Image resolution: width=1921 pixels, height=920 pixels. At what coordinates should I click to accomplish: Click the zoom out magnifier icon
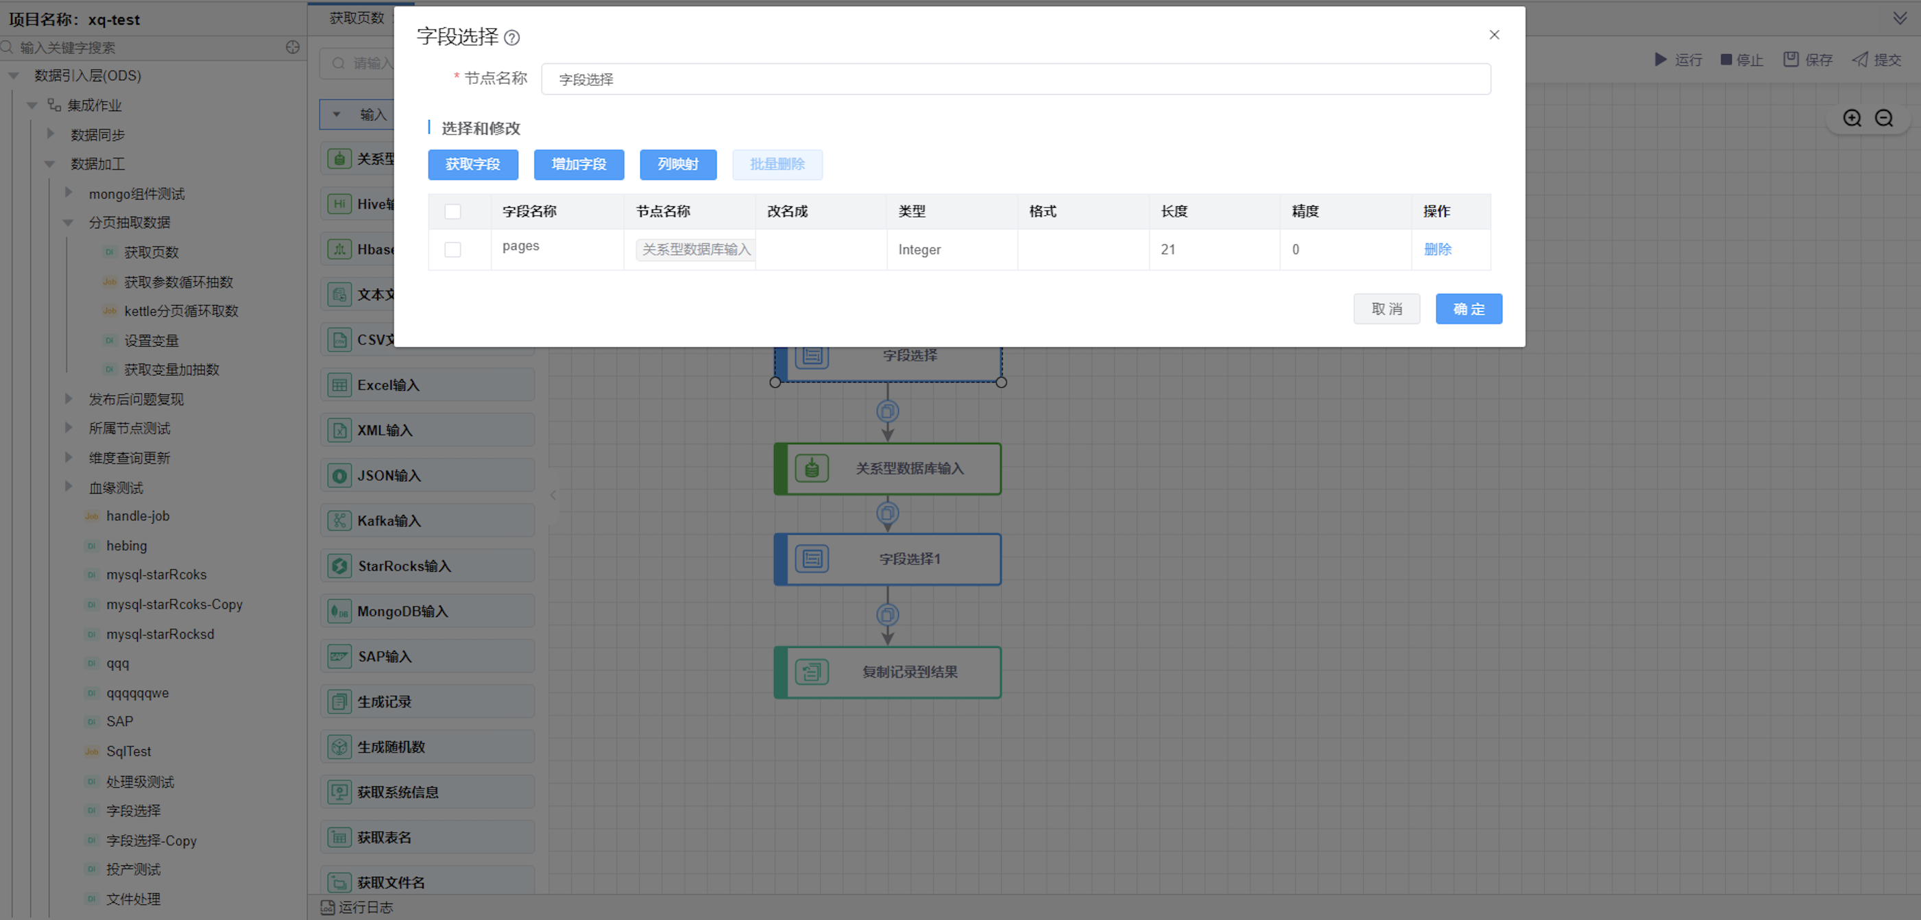[1884, 119]
